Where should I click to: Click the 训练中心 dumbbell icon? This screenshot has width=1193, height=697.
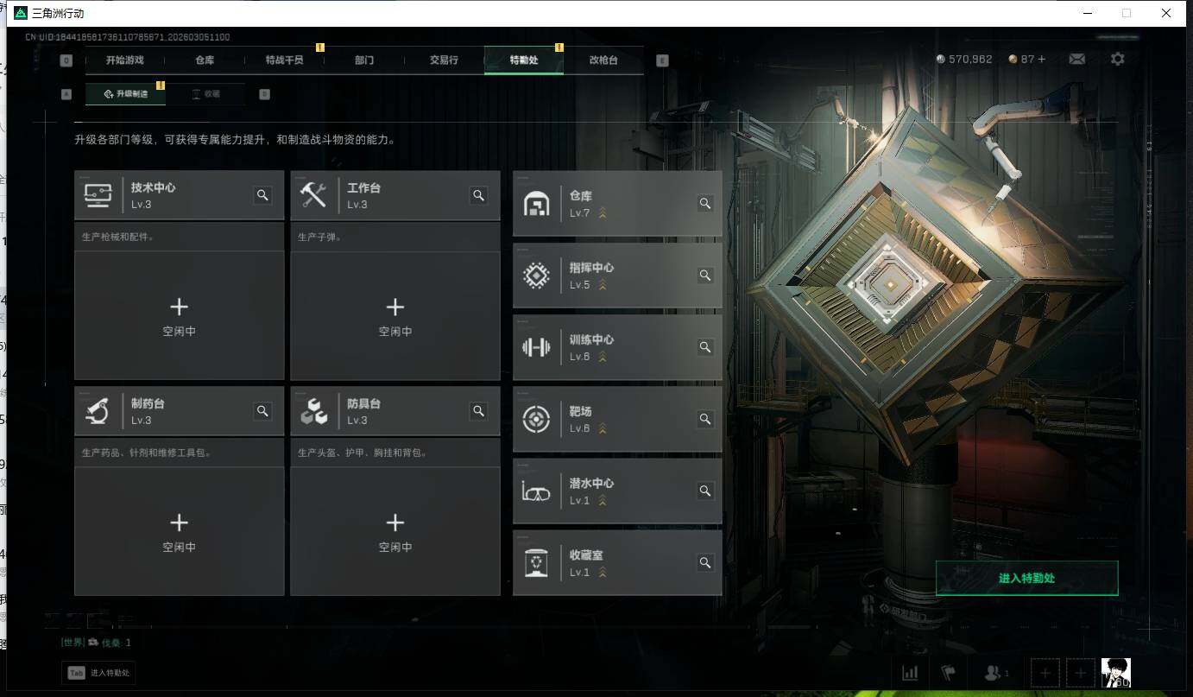tap(537, 347)
